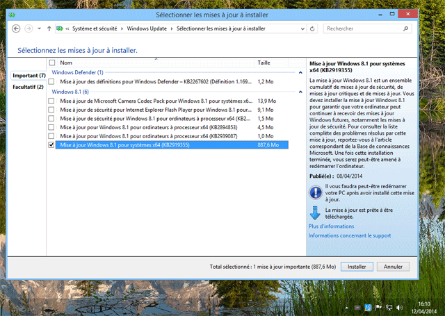This screenshot has width=445, height=316.
Task: Click the Up directory arrow
Action: click(x=49, y=28)
